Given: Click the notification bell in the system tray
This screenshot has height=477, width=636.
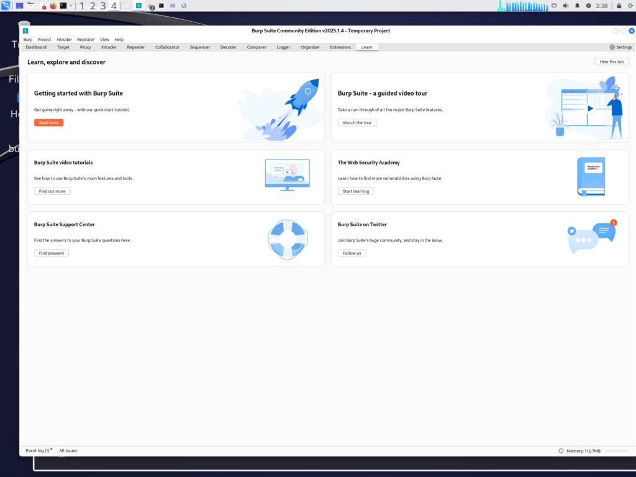Looking at the screenshot, I should [x=578, y=6].
